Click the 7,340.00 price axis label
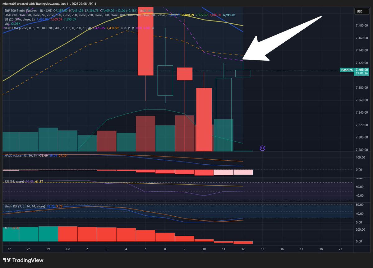The width and height of the screenshot is (373, 268). pos(362,112)
